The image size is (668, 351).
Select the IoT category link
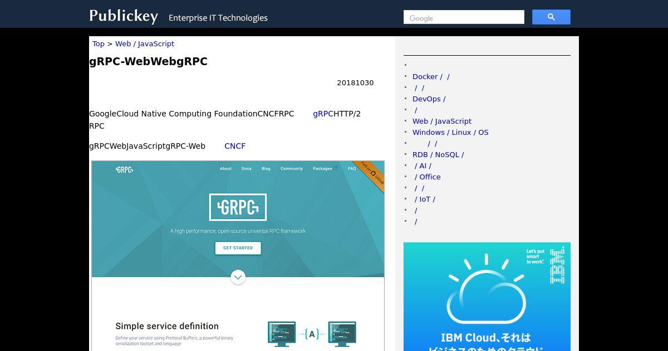[x=425, y=199]
